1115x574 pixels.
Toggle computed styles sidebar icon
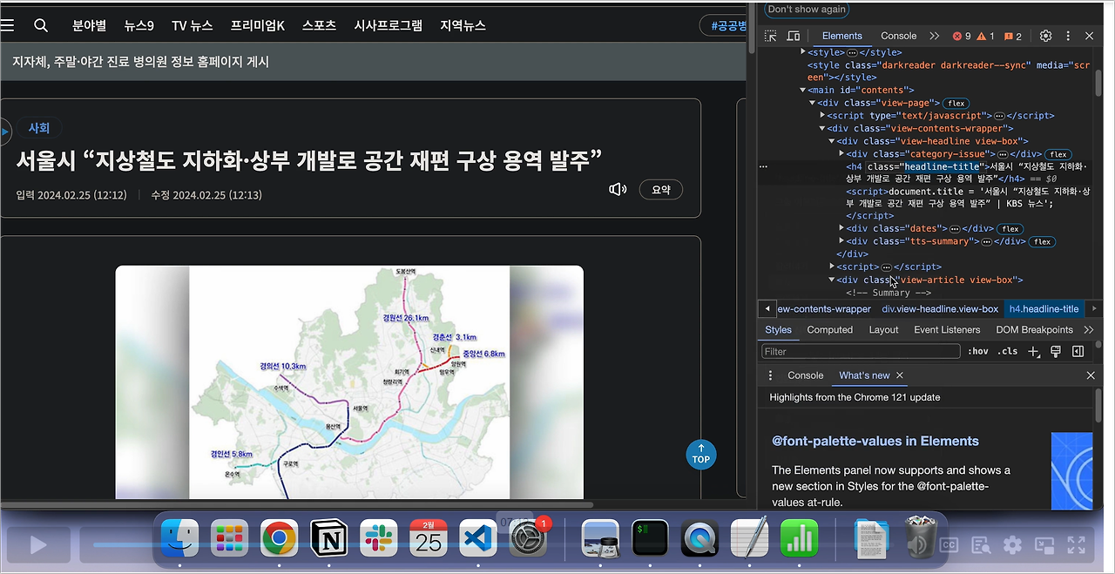click(x=1078, y=351)
